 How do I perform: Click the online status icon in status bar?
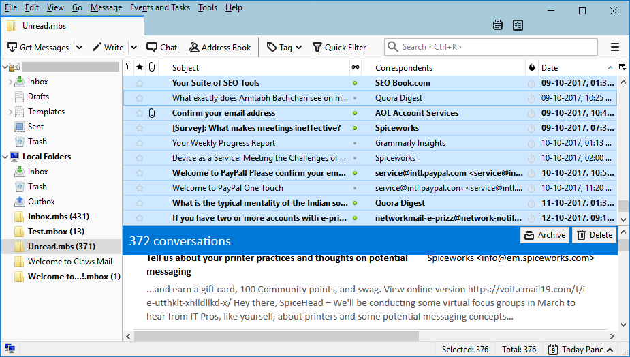pos(10,349)
